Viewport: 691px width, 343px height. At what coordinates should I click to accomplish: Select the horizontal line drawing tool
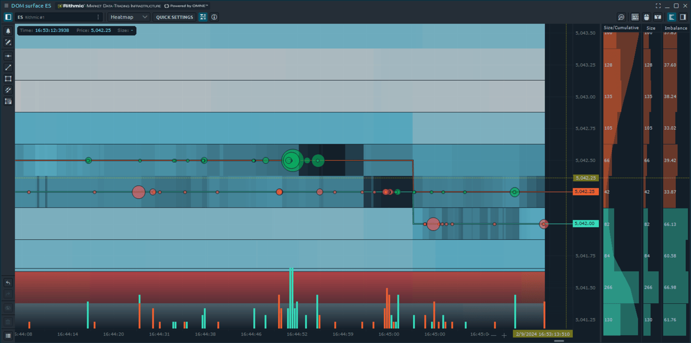point(8,56)
